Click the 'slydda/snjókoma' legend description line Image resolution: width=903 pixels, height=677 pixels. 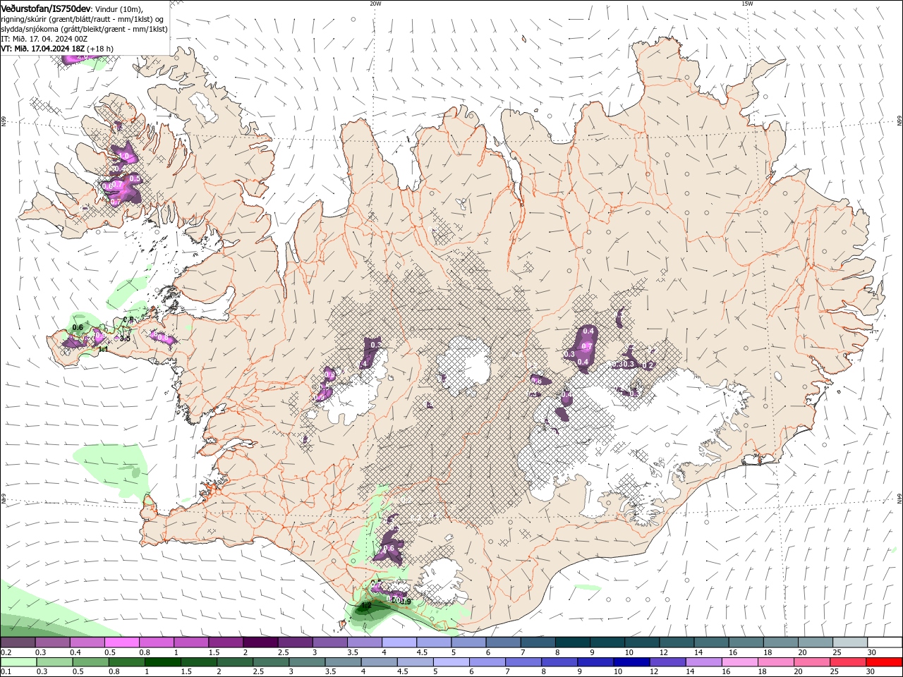tap(85, 29)
